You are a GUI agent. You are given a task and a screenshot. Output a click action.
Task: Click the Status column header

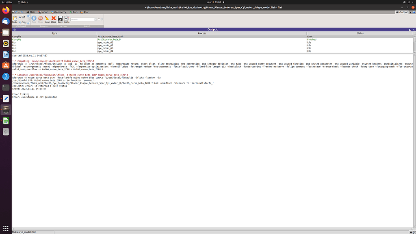[x=360, y=33]
